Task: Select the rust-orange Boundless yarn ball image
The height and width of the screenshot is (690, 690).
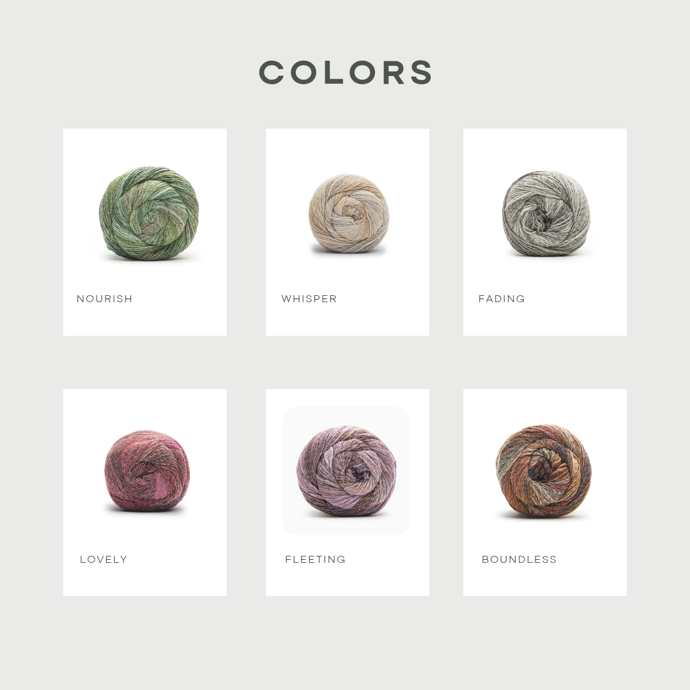Action: pyautogui.click(x=544, y=470)
